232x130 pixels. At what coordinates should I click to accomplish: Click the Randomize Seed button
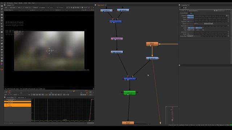[x=208, y=24]
